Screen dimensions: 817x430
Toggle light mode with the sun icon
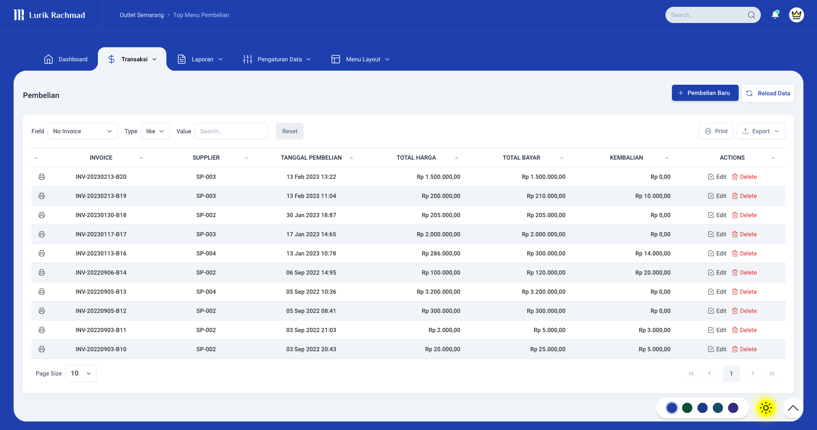(x=765, y=408)
